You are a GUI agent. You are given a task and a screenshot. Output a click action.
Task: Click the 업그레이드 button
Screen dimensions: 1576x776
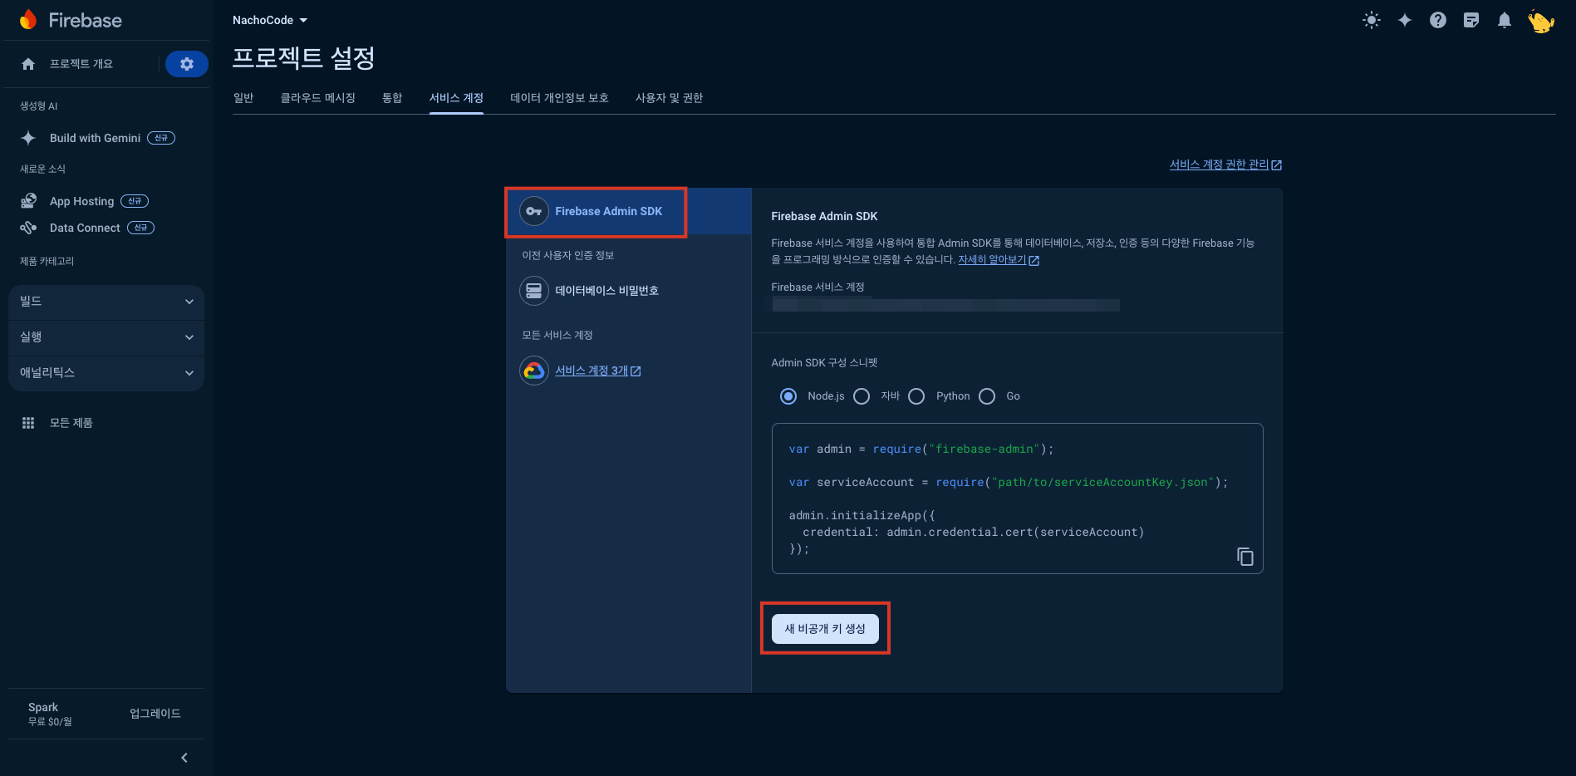(x=155, y=714)
